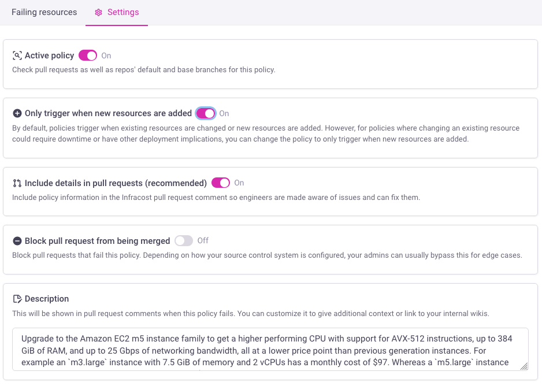542x386 pixels.
Task: Click the Description edit note icon
Action: pos(17,299)
